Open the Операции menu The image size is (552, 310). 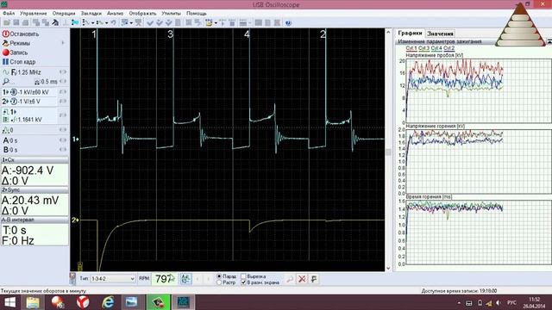64,14
